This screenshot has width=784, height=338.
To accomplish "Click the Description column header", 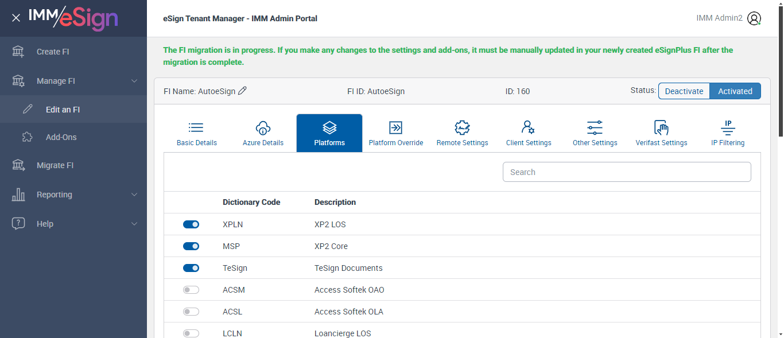I will tap(335, 202).
